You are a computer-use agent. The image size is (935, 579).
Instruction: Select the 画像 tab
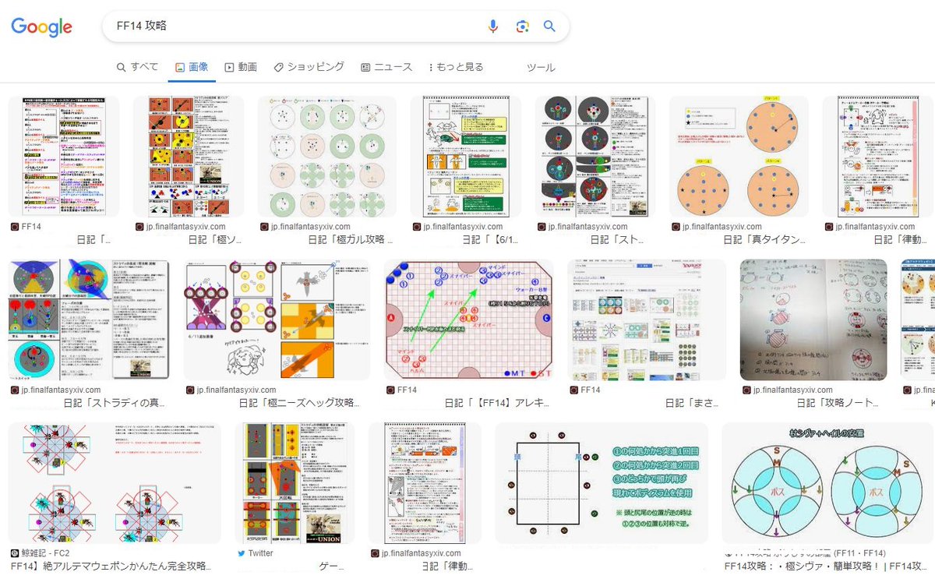pos(192,67)
